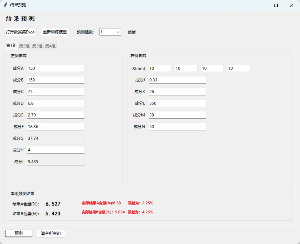Click the 第1组 tab
The height and width of the screenshot is (244, 300).
click(11, 46)
